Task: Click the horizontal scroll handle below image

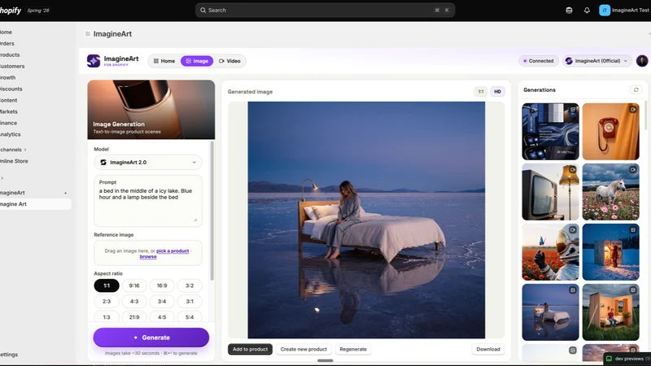Action: (x=325, y=360)
